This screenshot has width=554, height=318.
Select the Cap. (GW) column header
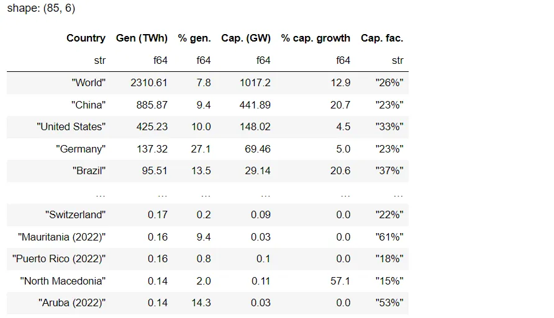[x=245, y=38]
